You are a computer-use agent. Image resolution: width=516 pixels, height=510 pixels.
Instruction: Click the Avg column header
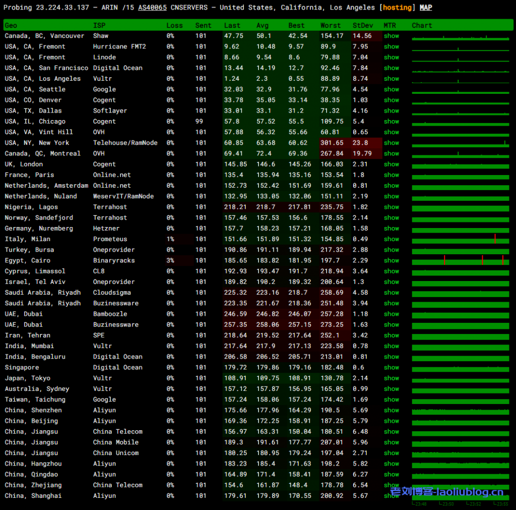pos(262,25)
